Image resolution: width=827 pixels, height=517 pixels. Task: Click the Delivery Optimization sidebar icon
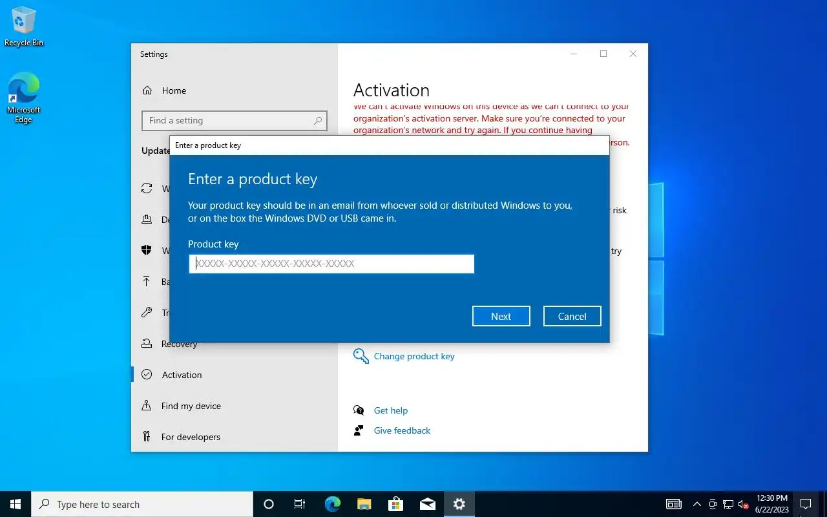(x=147, y=220)
